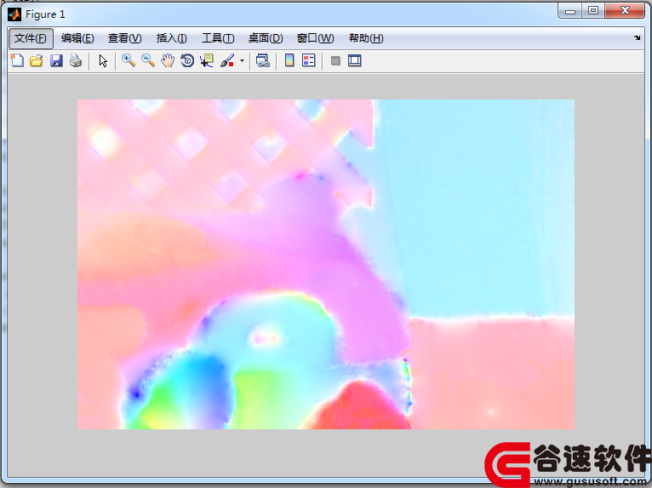This screenshot has height=488, width=652.
Task: Enable the Rotate 3D tool
Action: click(x=187, y=60)
